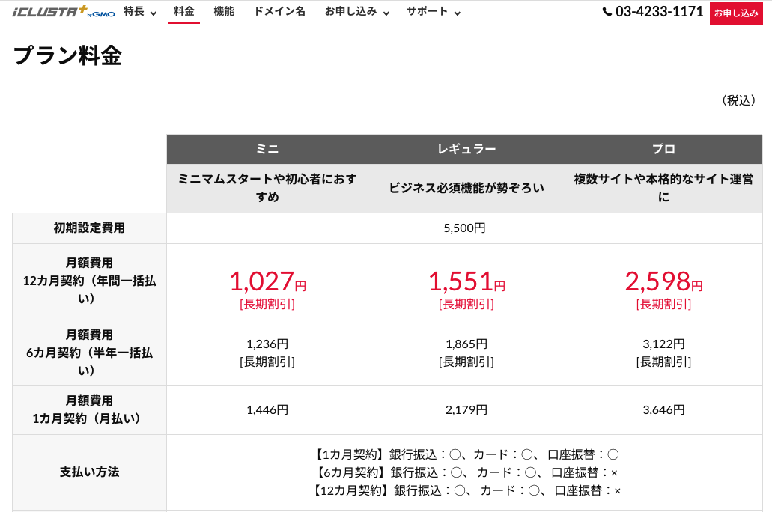Screen dimensions: 772x512
Task: Click the 2,179円 monthly price
Action: click(x=466, y=410)
